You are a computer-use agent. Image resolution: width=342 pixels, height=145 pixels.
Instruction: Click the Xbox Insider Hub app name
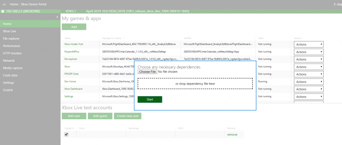click(73, 44)
